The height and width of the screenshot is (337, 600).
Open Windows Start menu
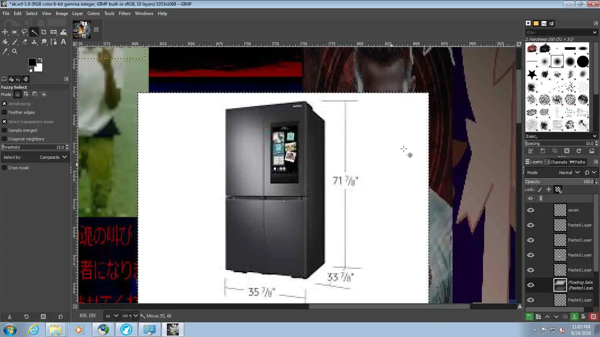(10, 330)
